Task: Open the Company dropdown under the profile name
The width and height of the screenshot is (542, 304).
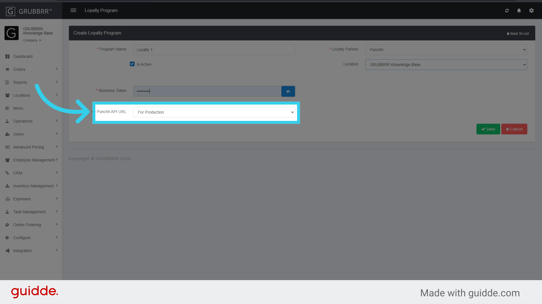Action: (32, 41)
